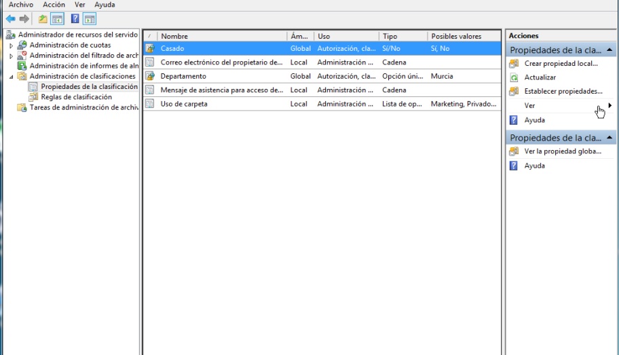
Task: Collapse the first Propiedades de la clasificación section
Action: point(609,50)
